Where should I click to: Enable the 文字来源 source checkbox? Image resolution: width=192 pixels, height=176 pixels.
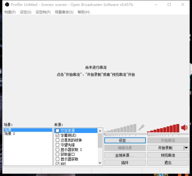58,131
